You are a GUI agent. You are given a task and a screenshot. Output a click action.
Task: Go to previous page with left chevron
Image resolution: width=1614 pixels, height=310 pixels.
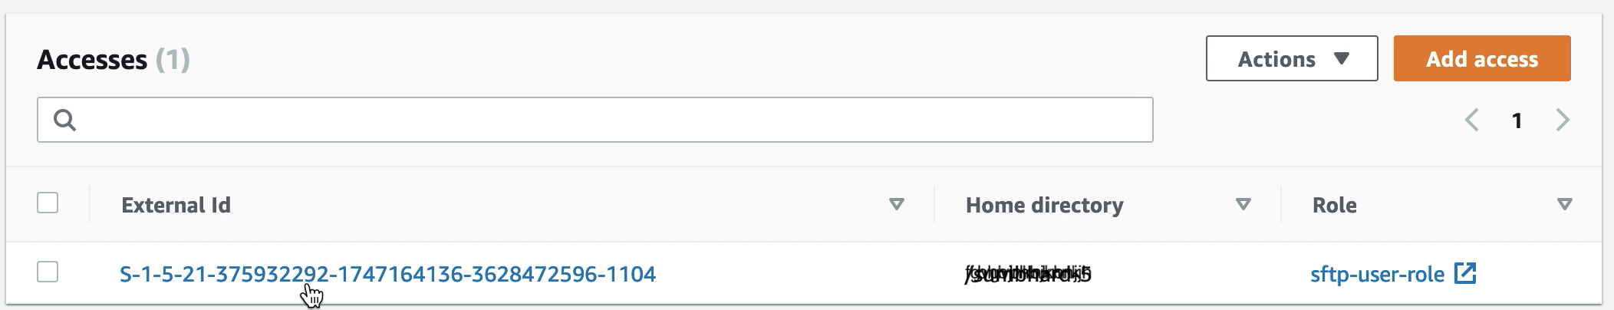(1471, 120)
